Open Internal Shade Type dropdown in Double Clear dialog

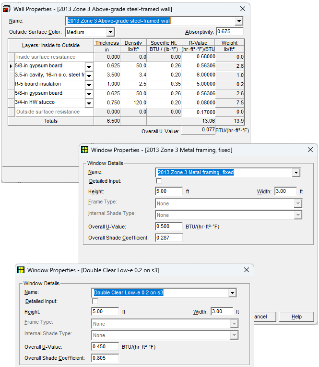click(234, 335)
